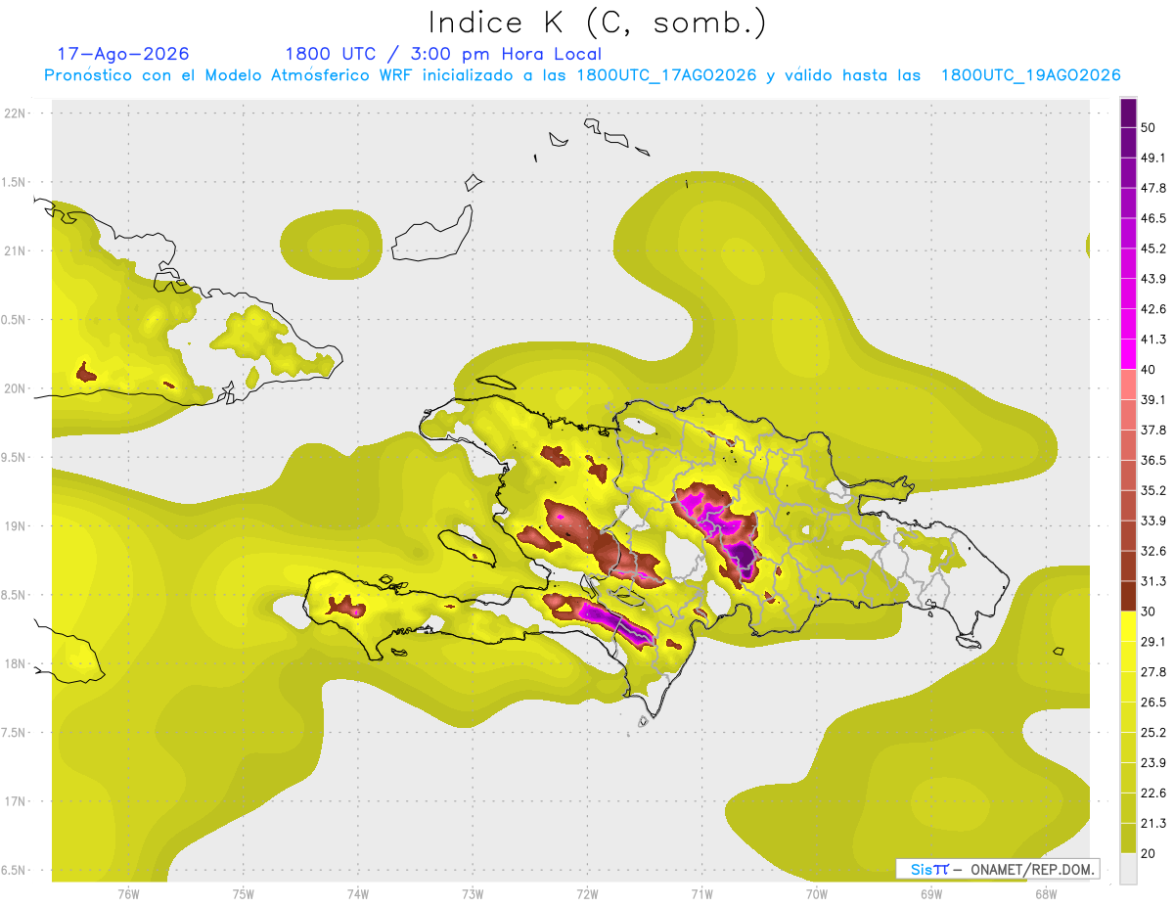Click the olive swatch between 20 and 21.3
This screenshot has height=907, width=1174.
click(1129, 838)
